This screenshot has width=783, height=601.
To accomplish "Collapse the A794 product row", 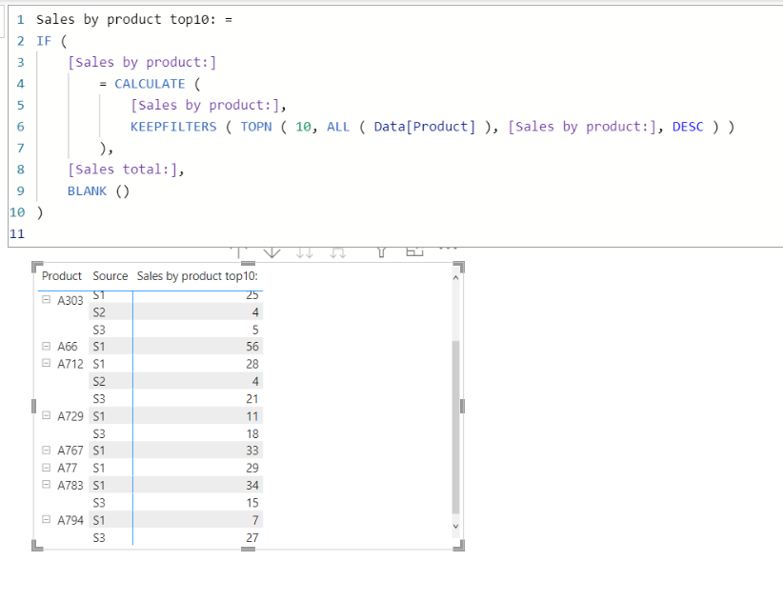I will pos(46,519).
